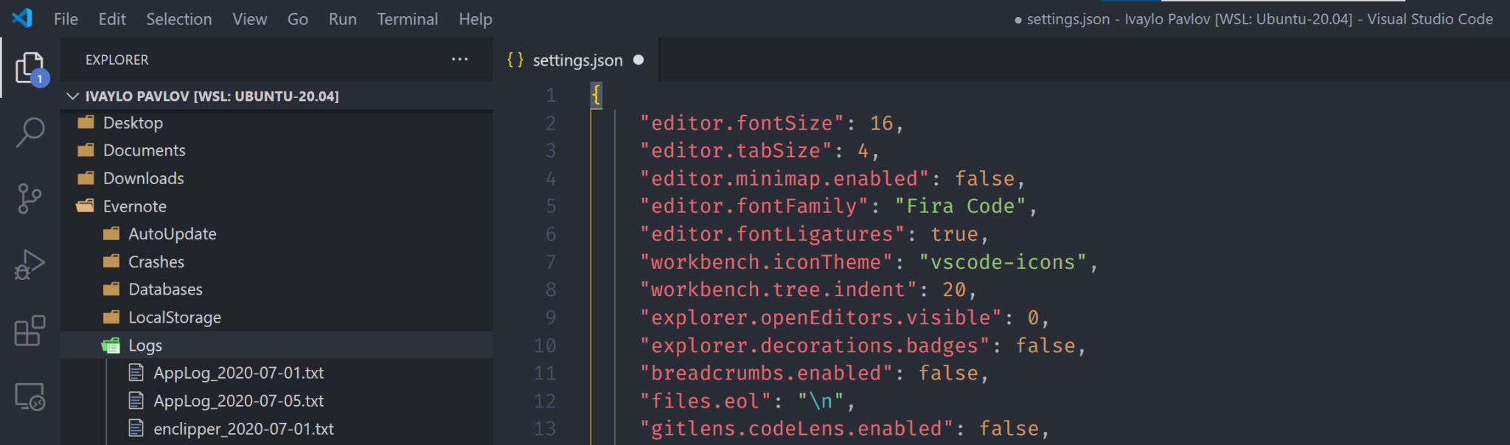The width and height of the screenshot is (1510, 445).
Task: Open enclipper_2020-07-01.txt file
Action: pos(276,429)
